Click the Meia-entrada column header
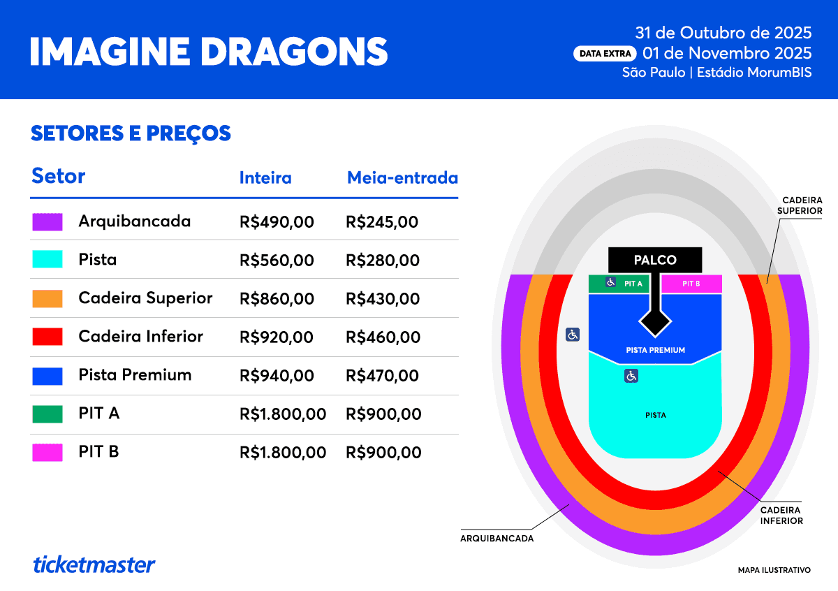The height and width of the screenshot is (591, 838). click(403, 177)
